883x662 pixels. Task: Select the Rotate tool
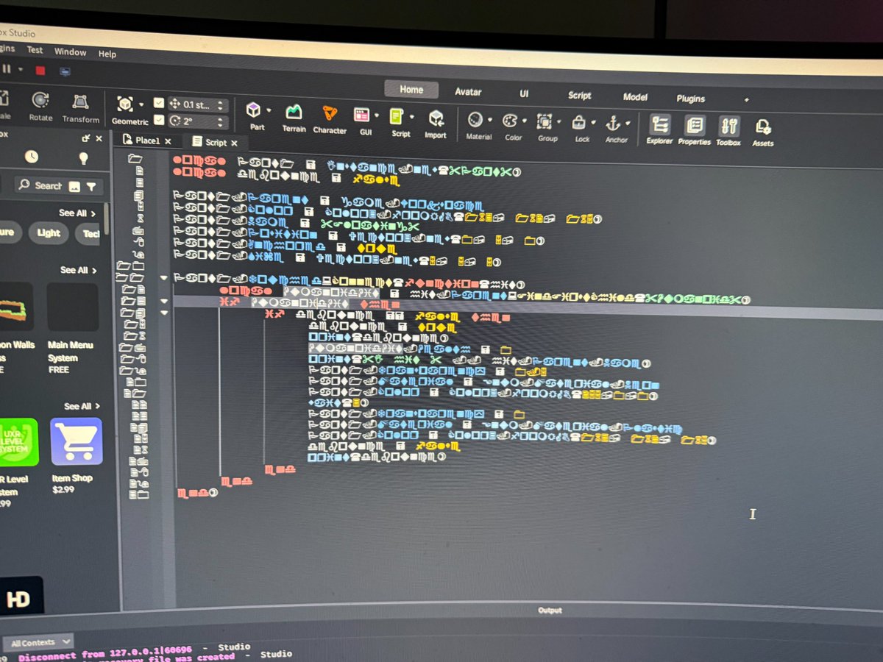(40, 106)
